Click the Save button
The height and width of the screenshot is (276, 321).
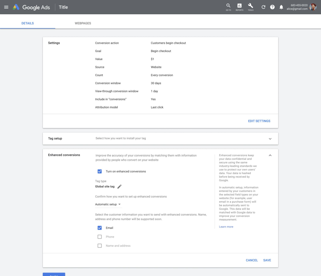[267, 260]
